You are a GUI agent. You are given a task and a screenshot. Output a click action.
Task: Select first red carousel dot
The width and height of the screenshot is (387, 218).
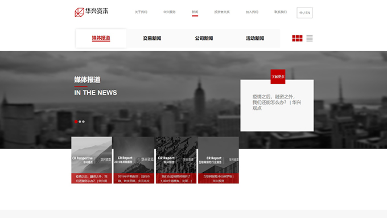pyautogui.click(x=76, y=121)
